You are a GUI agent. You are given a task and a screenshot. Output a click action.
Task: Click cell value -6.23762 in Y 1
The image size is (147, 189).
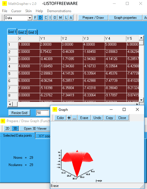[x=51, y=96]
